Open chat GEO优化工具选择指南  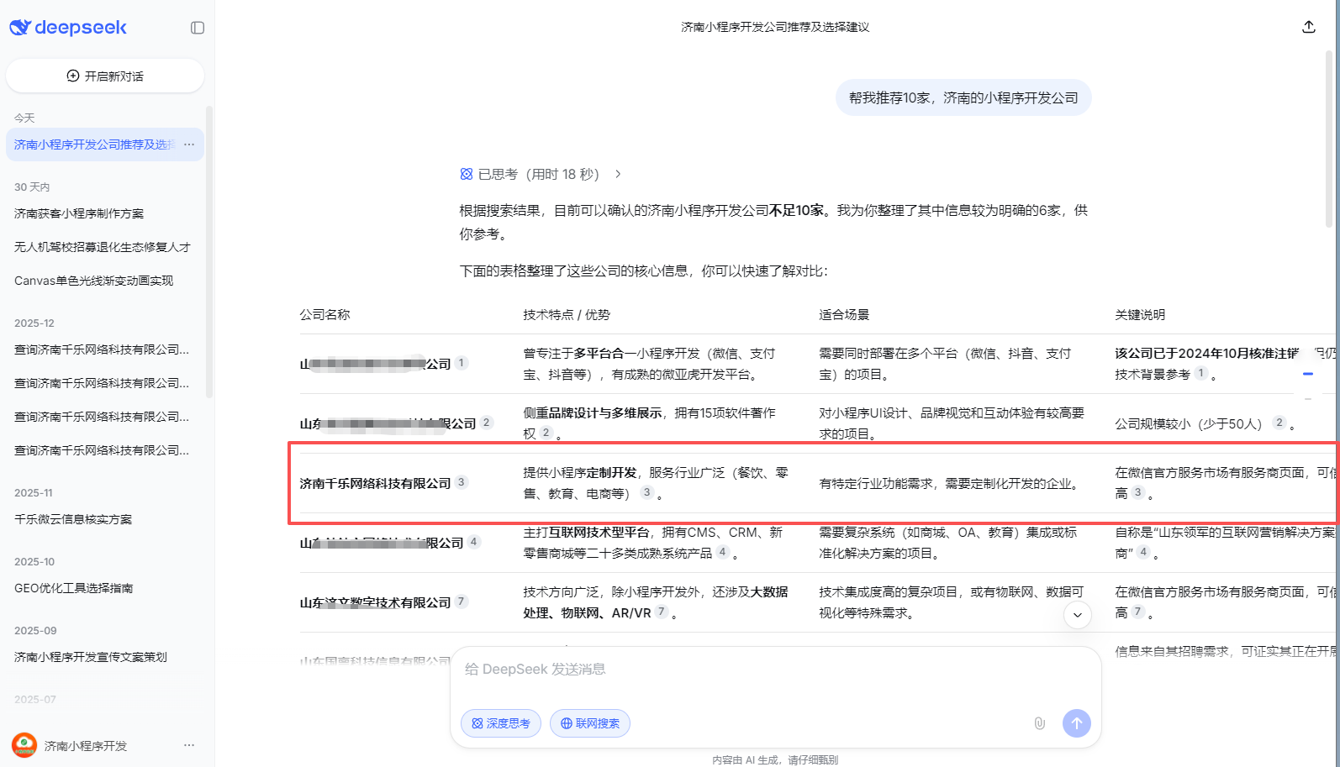click(x=74, y=588)
